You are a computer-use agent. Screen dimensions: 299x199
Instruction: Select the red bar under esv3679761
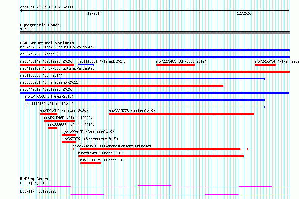tap(69, 142)
